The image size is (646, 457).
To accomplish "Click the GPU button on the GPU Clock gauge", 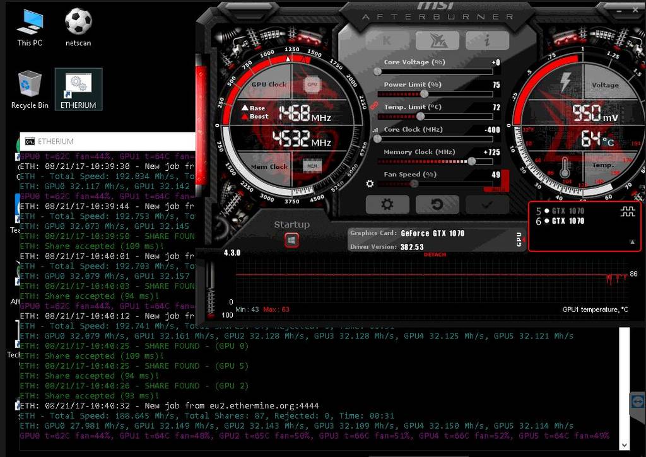I will pos(312,84).
